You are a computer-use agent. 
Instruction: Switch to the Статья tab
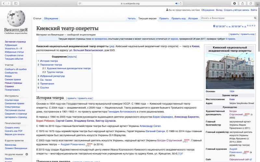37,18
